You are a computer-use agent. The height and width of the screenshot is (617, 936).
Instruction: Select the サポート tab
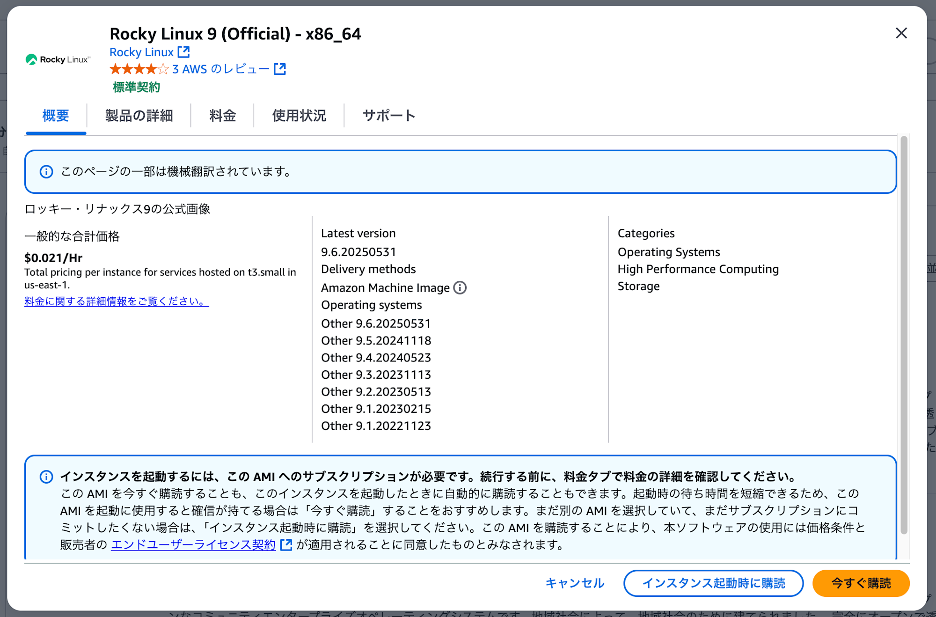389,116
